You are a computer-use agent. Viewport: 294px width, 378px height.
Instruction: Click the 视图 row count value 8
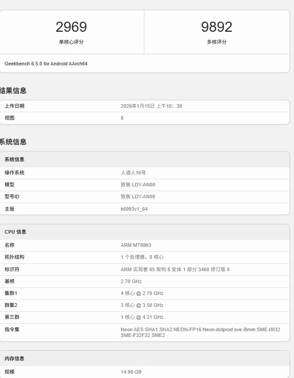point(122,118)
